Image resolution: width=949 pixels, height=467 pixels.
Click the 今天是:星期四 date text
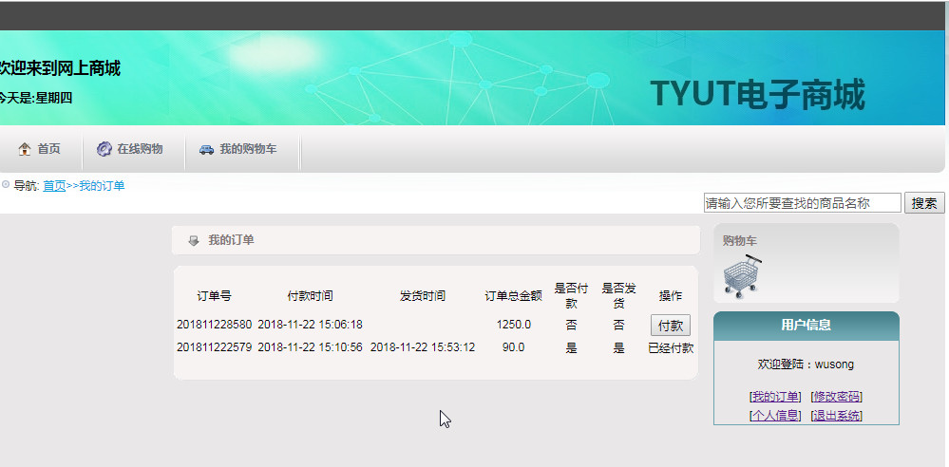pyautogui.click(x=35, y=98)
